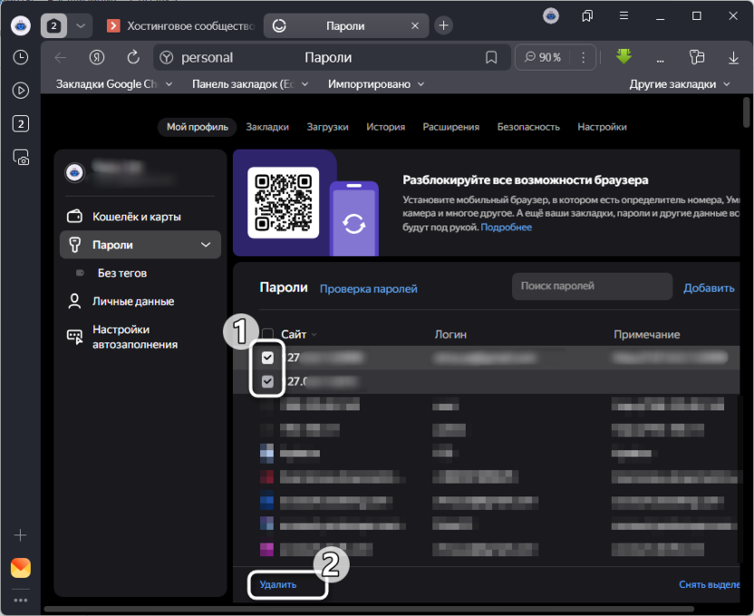Click the green download arrow extension icon

point(623,57)
